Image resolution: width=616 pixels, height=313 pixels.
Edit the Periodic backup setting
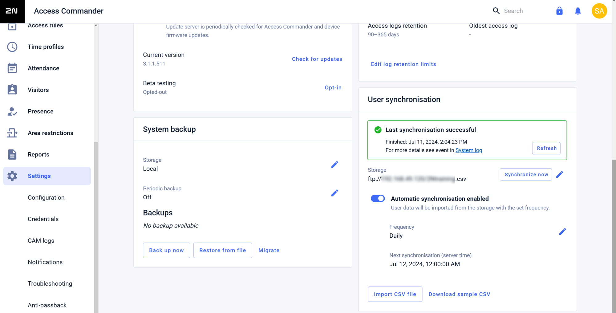click(x=334, y=193)
